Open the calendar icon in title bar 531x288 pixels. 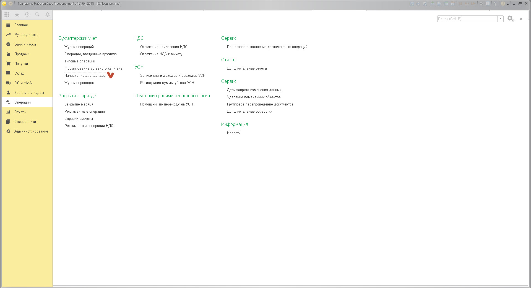pyautogui.click(x=453, y=4)
